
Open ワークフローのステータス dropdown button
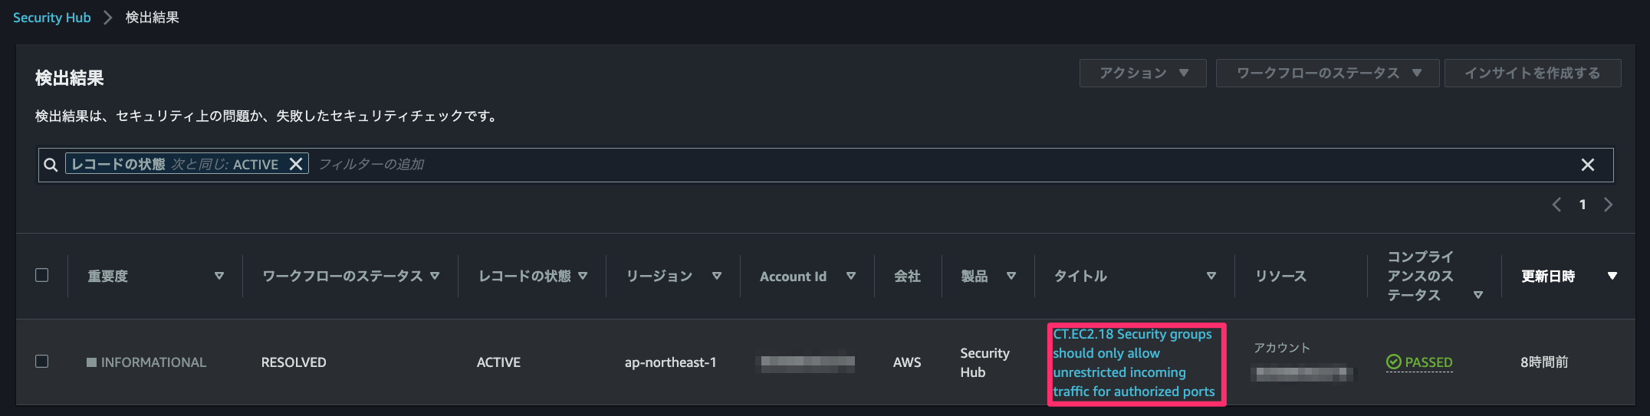pyautogui.click(x=1327, y=73)
